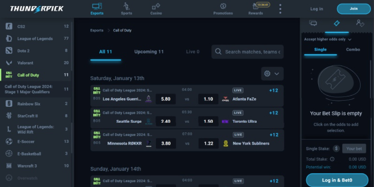Open the chat panel icon
This screenshot has width=374, height=187.
tap(313, 23)
